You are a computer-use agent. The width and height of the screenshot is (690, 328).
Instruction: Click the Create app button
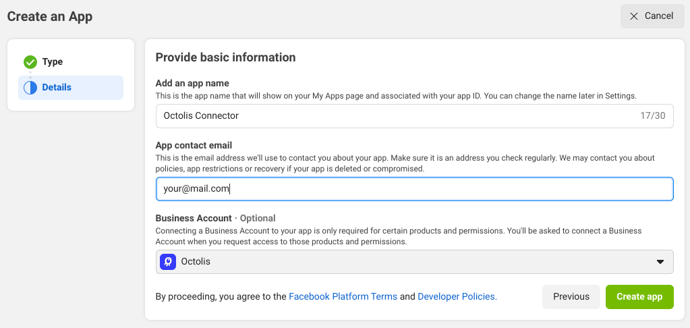pyautogui.click(x=639, y=297)
